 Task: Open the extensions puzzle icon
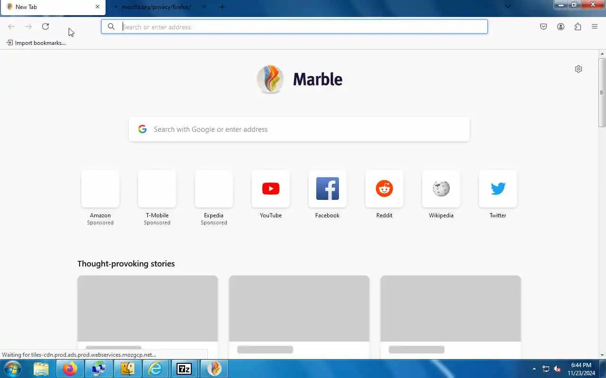click(578, 26)
